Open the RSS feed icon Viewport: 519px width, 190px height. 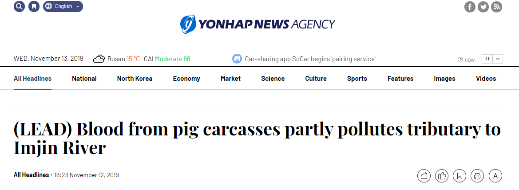(496, 7)
